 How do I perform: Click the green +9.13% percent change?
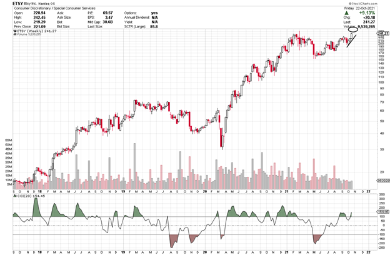click(367, 13)
